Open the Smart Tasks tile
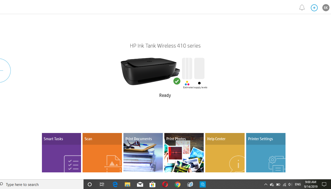 click(x=61, y=153)
